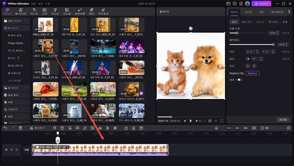Mute the track with speaker icon

click(x=17, y=150)
